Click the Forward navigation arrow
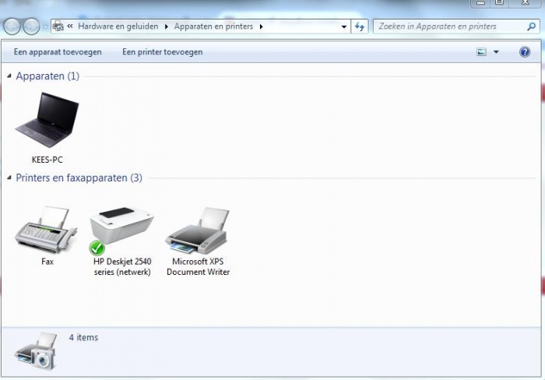 point(31,26)
